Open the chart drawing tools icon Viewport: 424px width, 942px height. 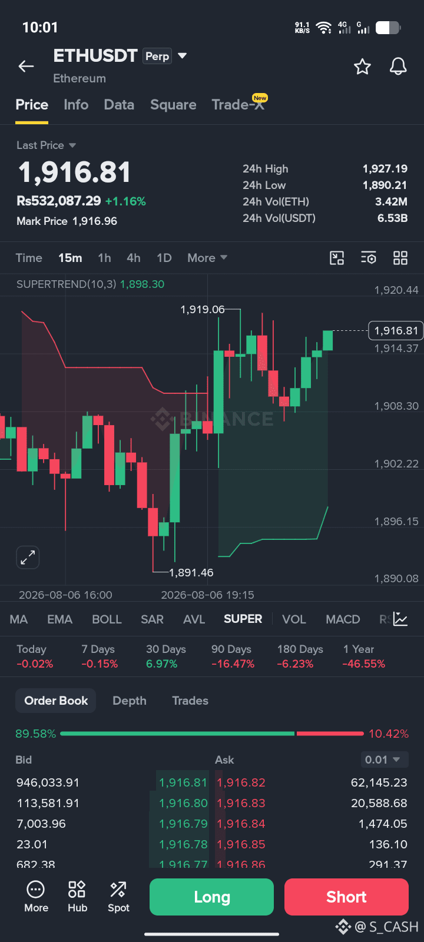[337, 258]
